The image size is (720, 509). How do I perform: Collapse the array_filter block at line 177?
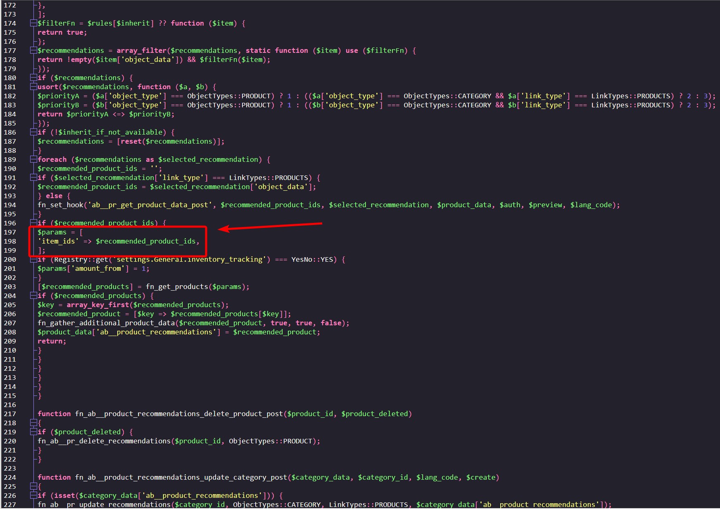pyautogui.click(x=33, y=51)
